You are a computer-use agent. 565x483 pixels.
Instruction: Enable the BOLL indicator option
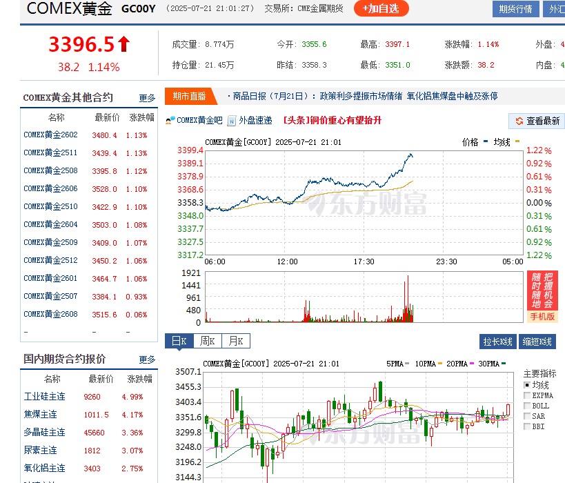click(527, 406)
